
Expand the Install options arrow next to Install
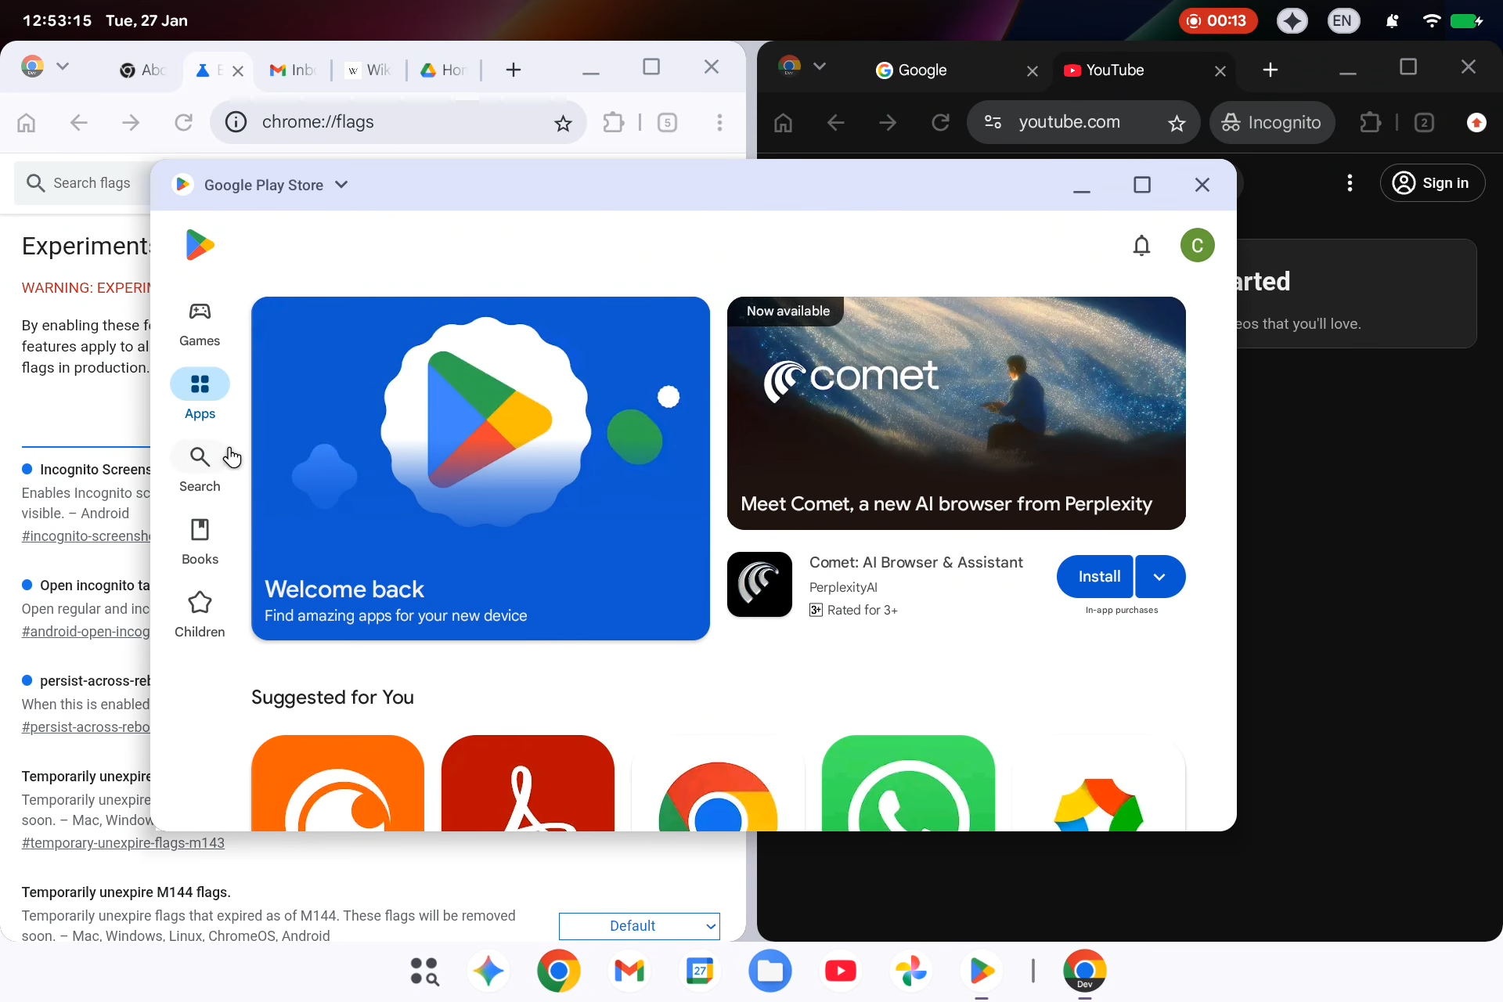pyautogui.click(x=1159, y=577)
